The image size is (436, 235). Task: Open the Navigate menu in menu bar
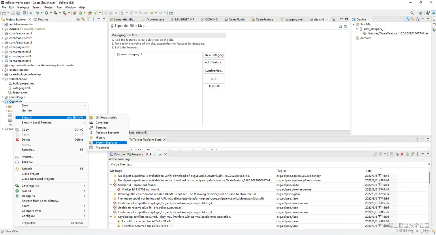(x=23, y=7)
